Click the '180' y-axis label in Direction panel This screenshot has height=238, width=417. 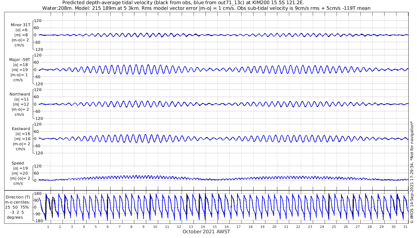pos(37,193)
